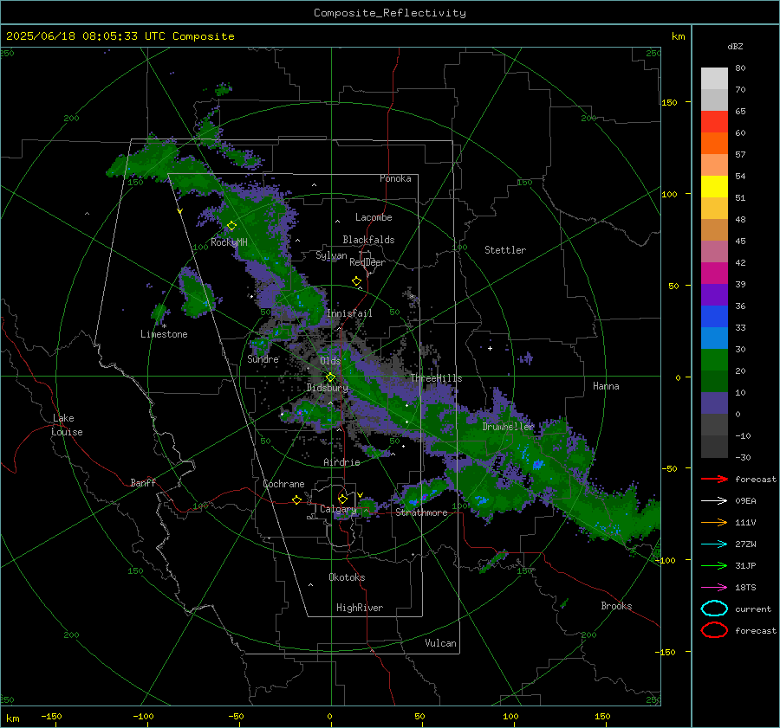Click the ThreeHills map label

coord(436,378)
